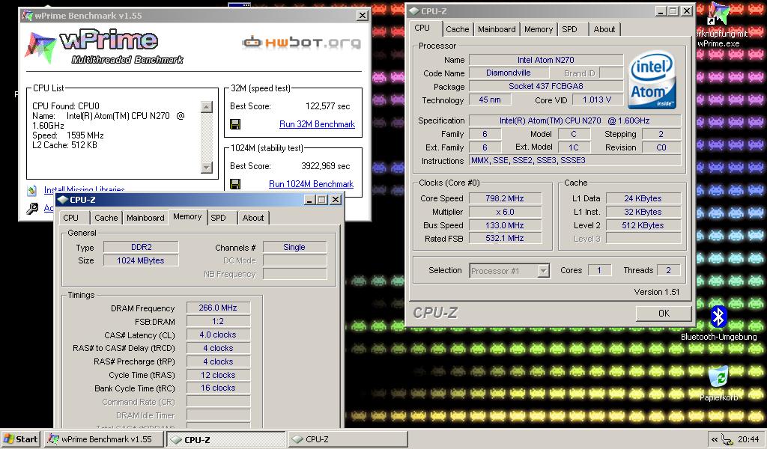
Task: Click the CPU-Z title bar icon of Memory window
Action: click(62, 200)
